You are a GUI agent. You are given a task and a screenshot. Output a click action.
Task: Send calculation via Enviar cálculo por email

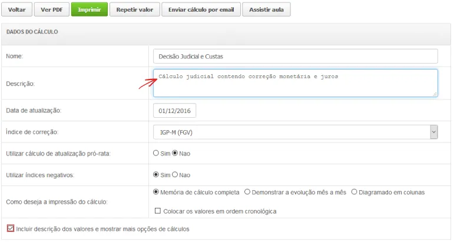point(201,10)
